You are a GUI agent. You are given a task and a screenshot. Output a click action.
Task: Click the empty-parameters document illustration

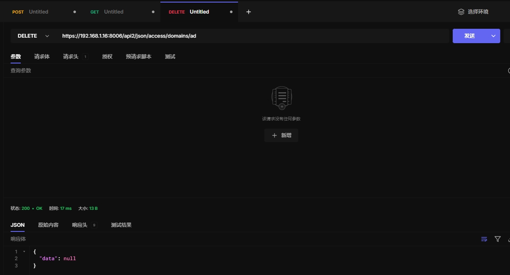(281, 98)
